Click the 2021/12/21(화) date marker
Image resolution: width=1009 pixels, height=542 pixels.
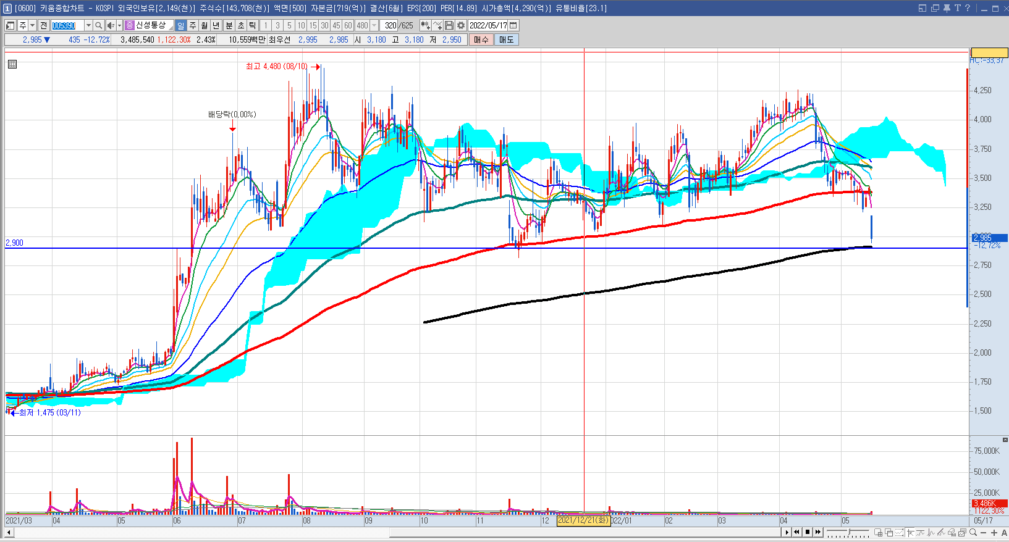pyautogui.click(x=583, y=520)
